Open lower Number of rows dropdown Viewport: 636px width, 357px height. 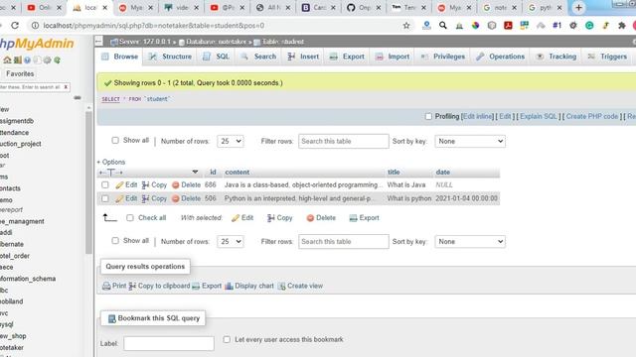tap(231, 242)
